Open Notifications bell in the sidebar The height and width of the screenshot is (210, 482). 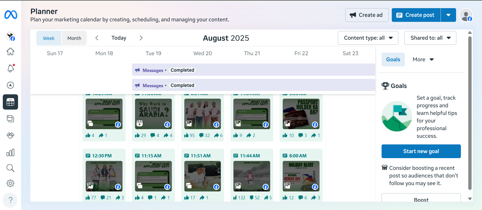tap(10, 68)
